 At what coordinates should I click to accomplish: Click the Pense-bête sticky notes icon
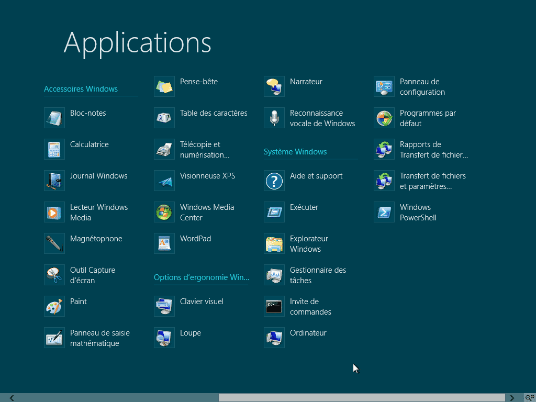(x=164, y=86)
